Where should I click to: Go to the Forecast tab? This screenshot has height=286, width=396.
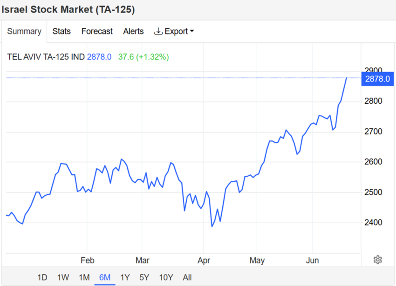(x=97, y=31)
